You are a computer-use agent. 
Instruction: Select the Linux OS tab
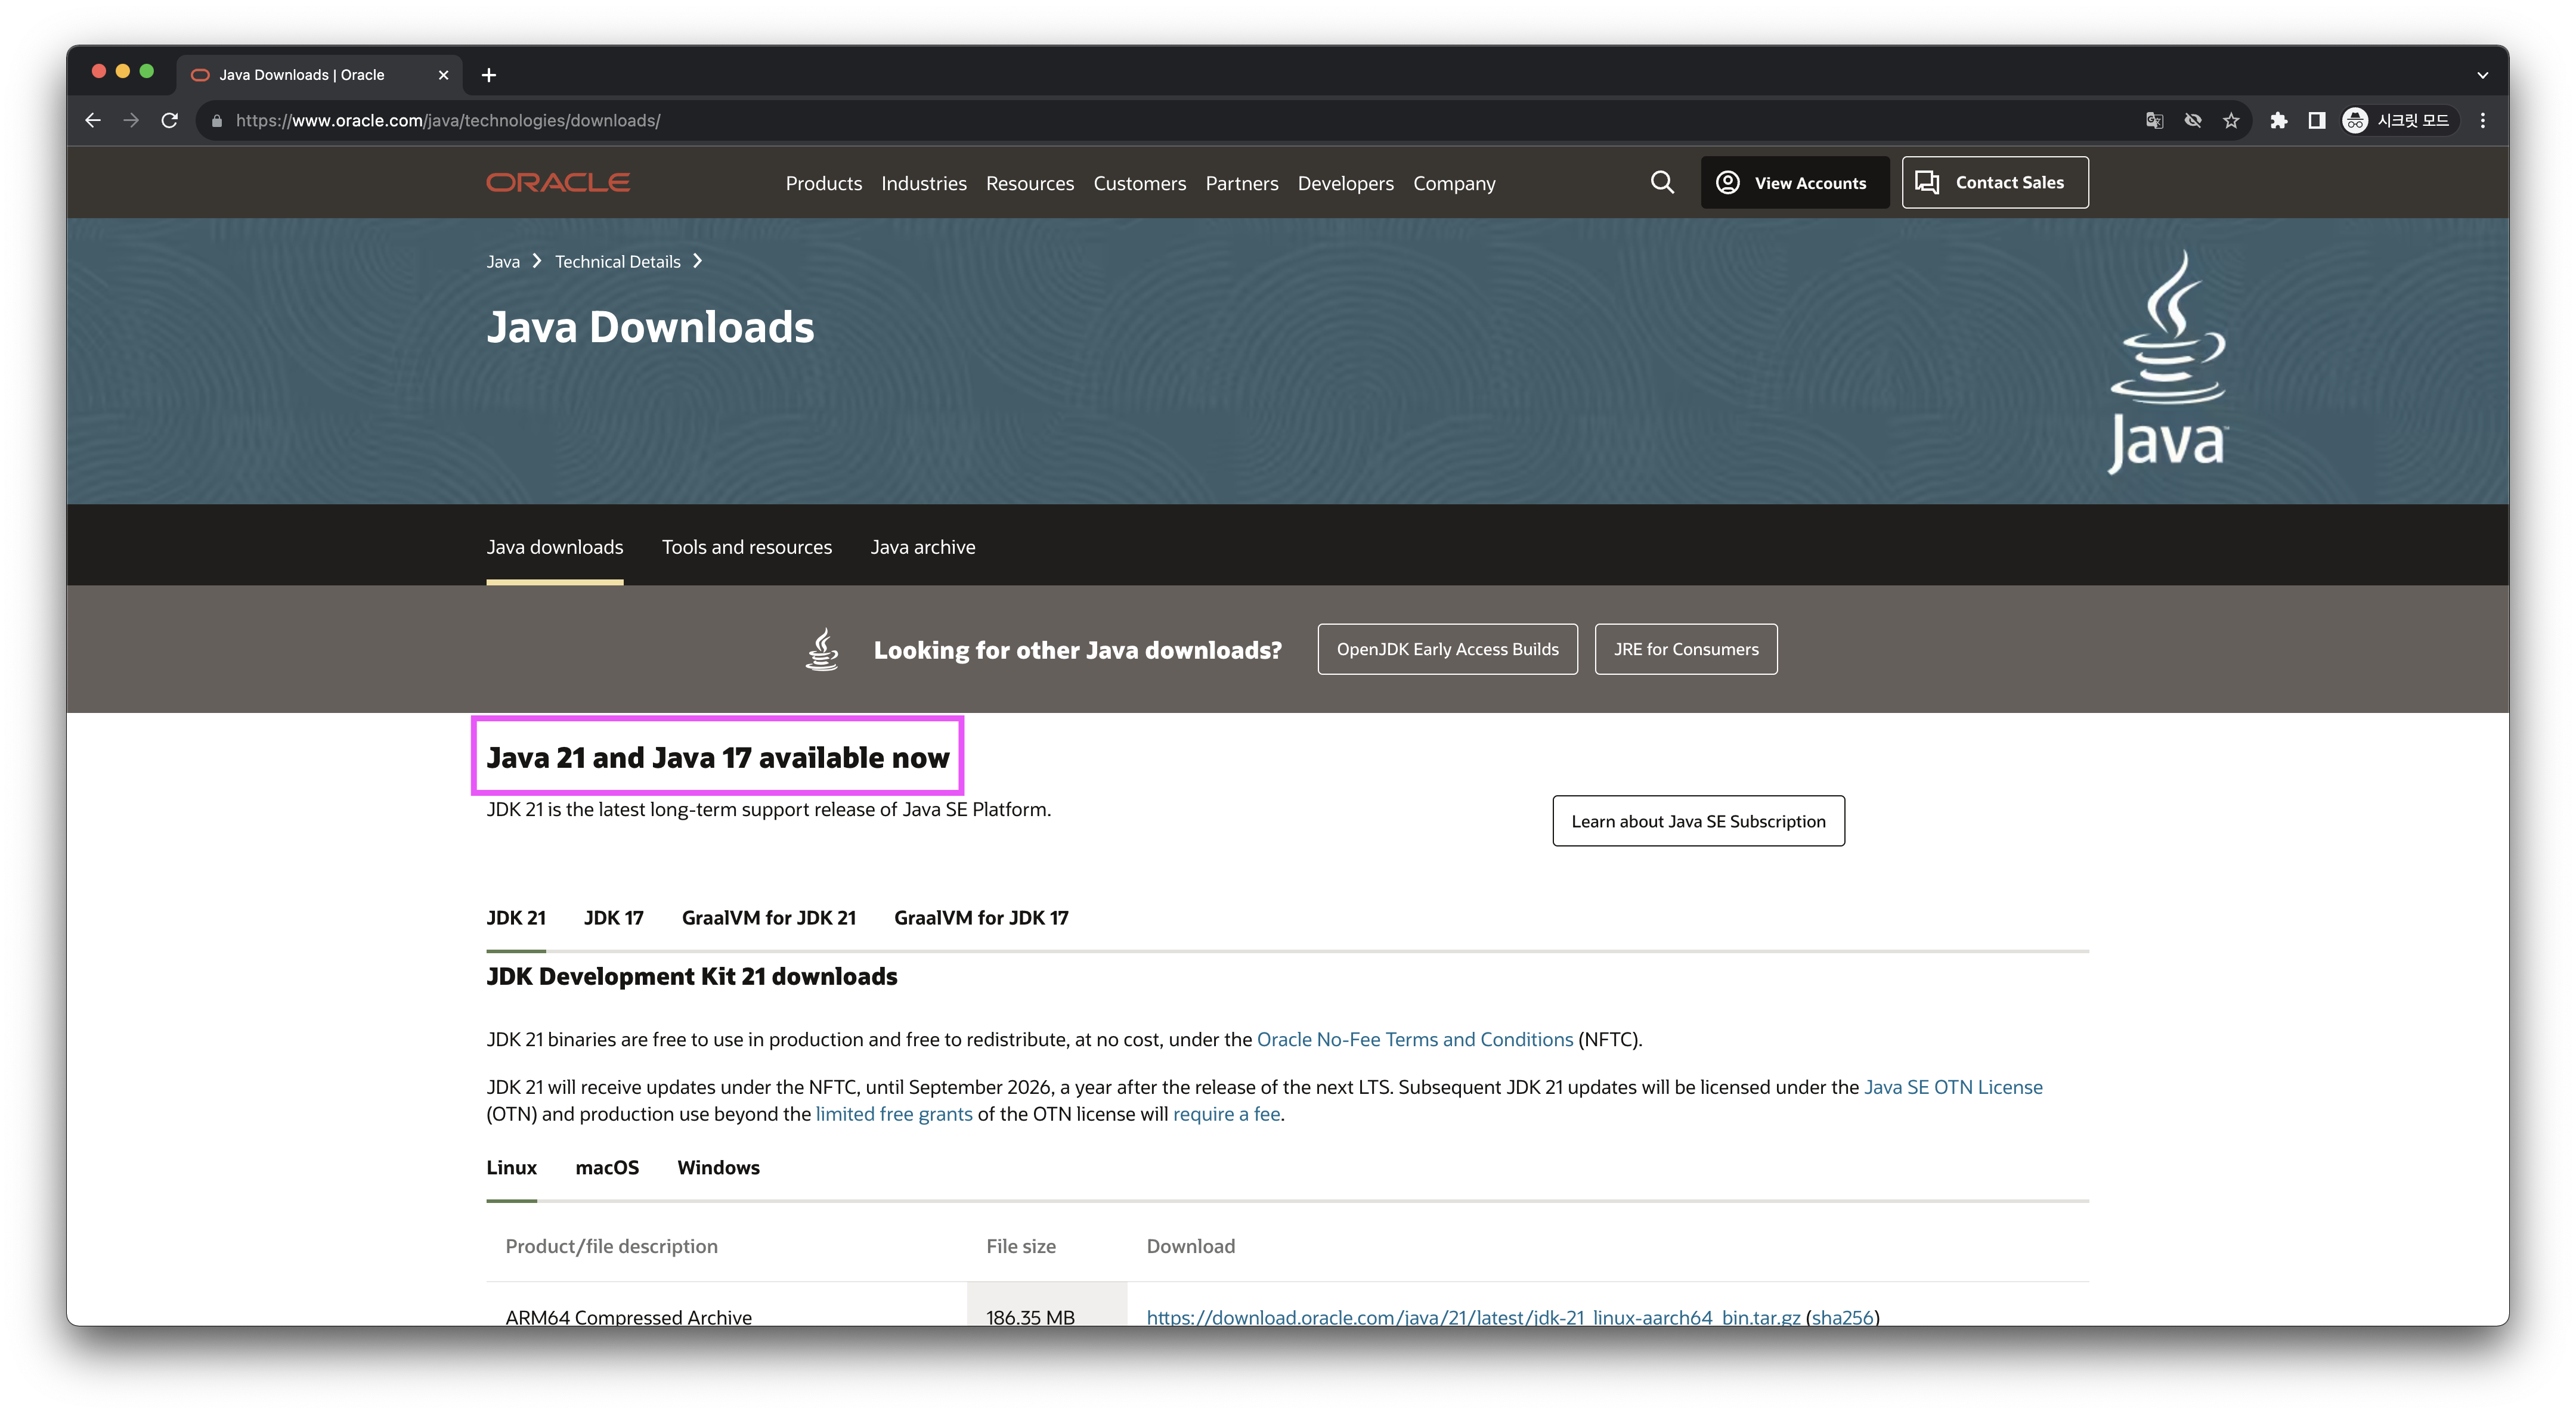[x=511, y=1167]
